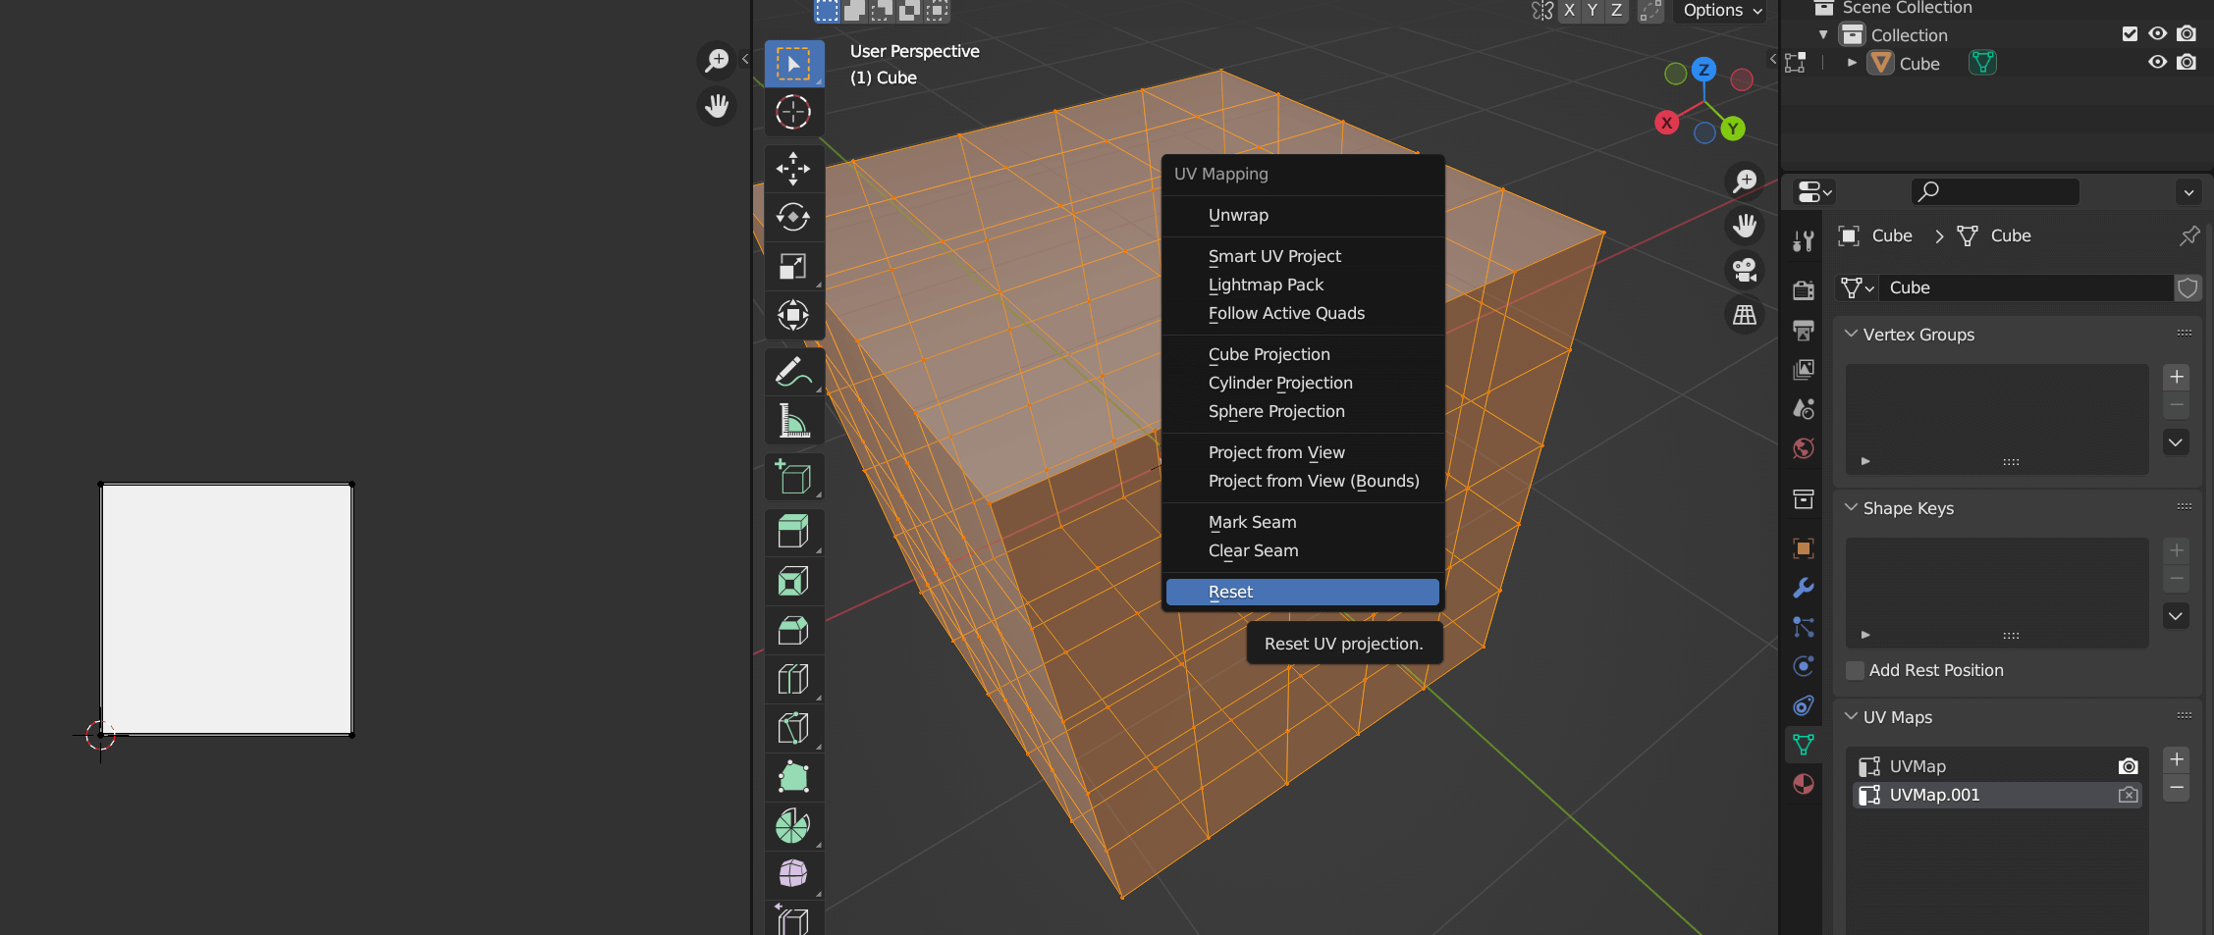Open Material properties tab
Viewport: 2214px width, 935px height.
point(1804,784)
